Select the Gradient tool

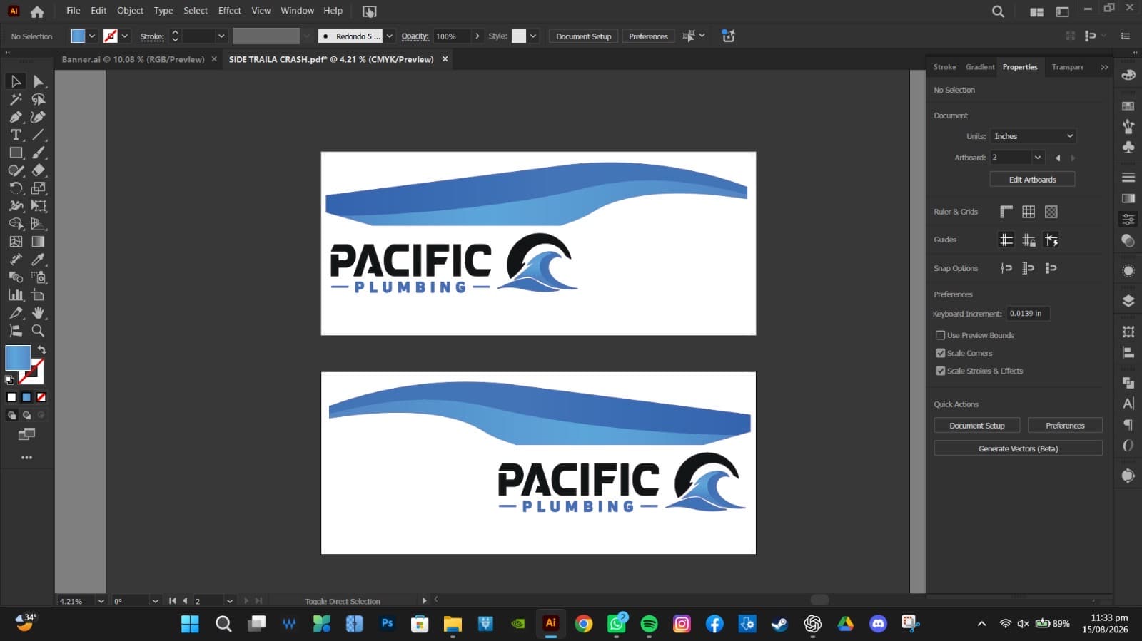(39, 242)
